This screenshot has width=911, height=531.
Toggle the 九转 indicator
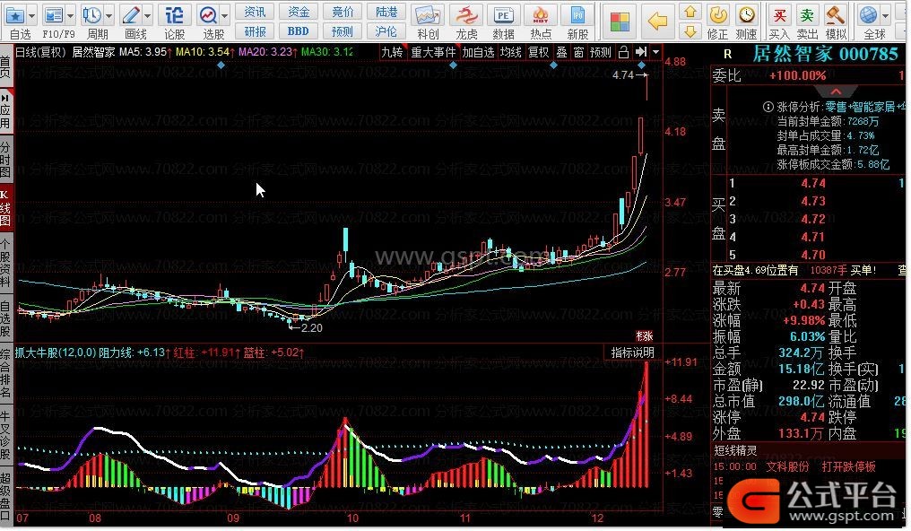[392, 52]
